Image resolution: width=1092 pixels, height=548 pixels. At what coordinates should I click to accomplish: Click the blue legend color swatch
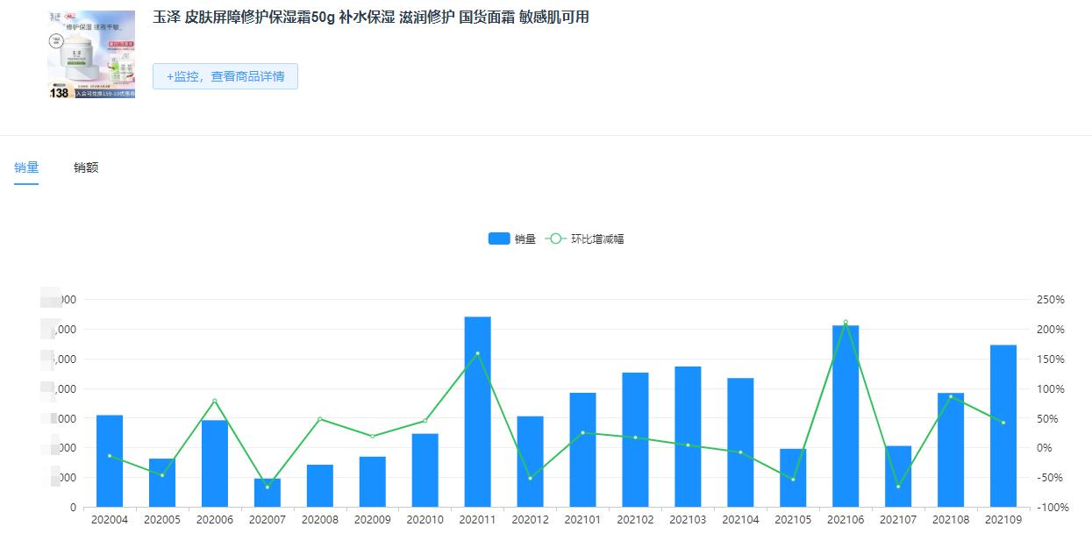(x=497, y=238)
